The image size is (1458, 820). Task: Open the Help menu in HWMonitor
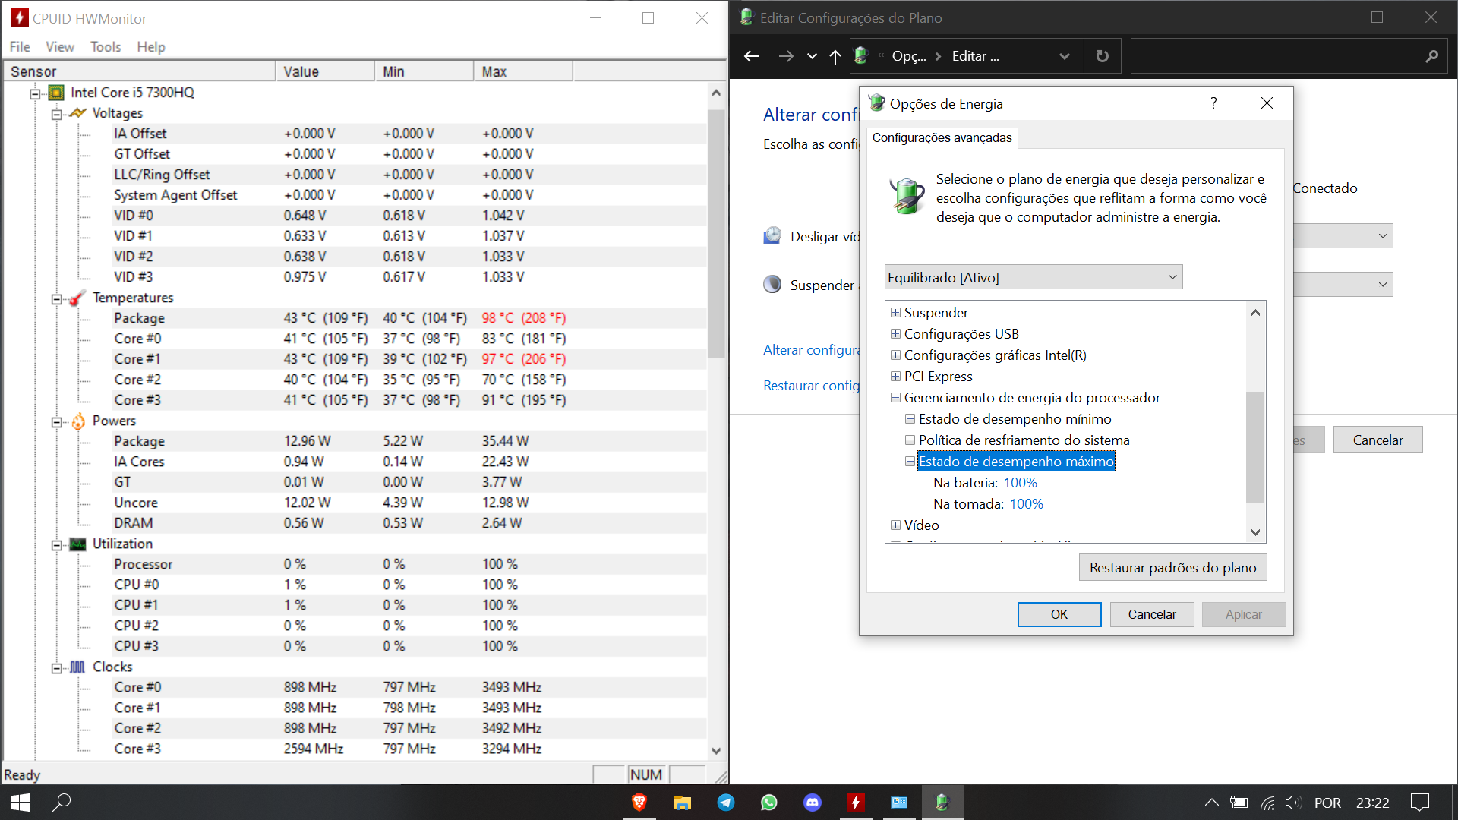(x=151, y=47)
